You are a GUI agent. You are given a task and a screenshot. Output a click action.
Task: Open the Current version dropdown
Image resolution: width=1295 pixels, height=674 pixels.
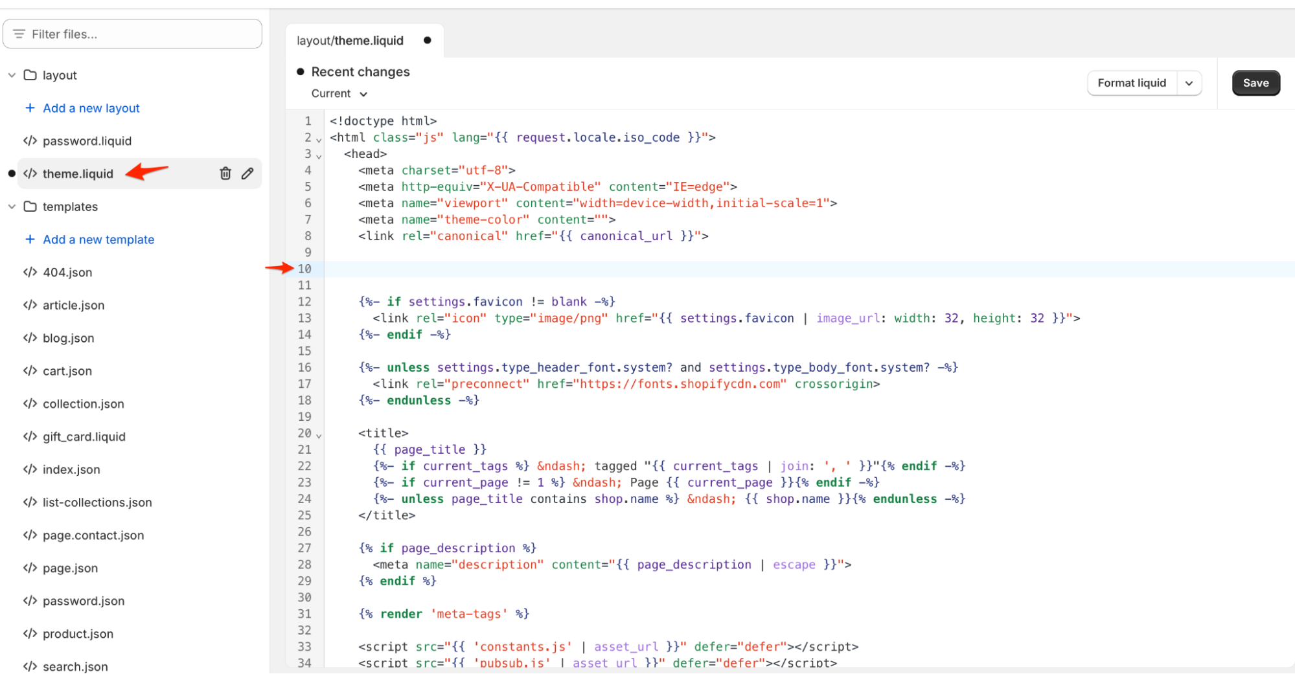[338, 93]
